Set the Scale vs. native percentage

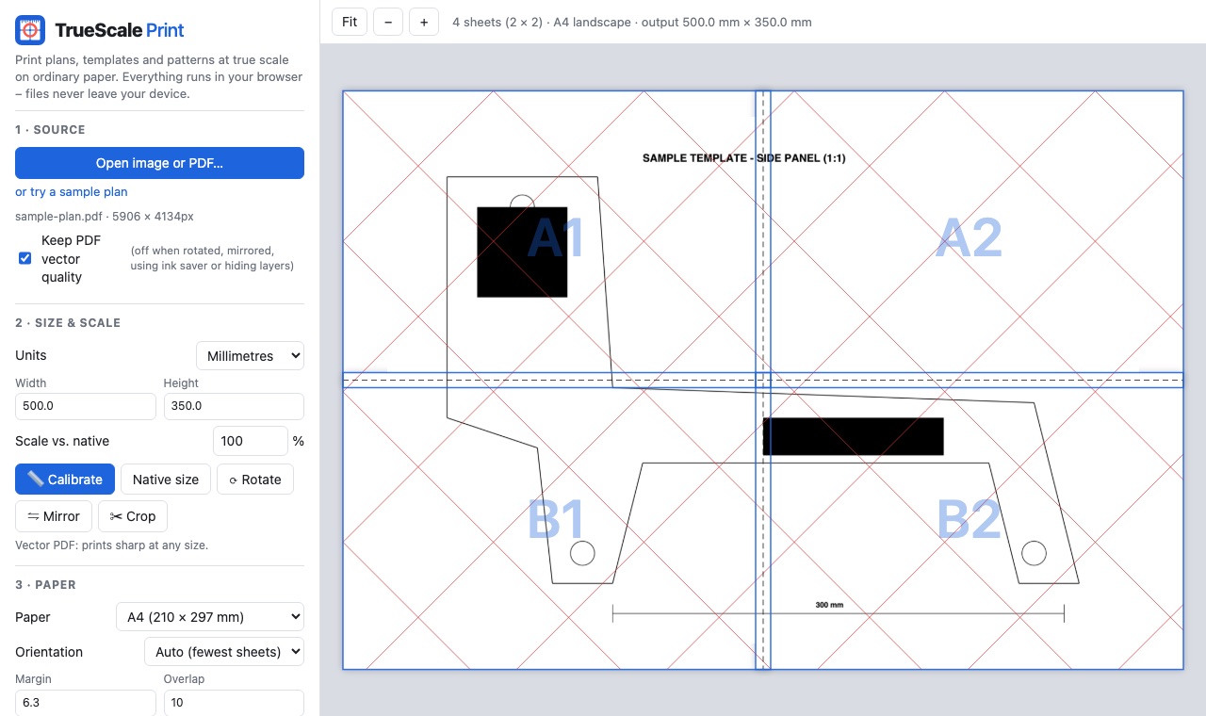click(x=251, y=441)
